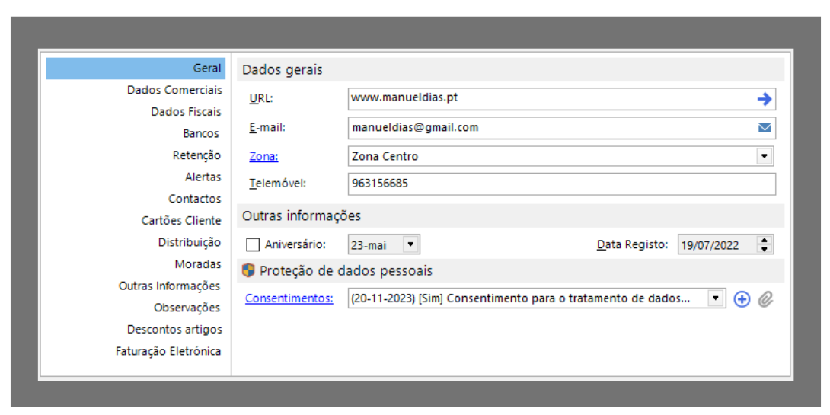830x415 pixels.
Task: Click the envelope icon to send e-mail
Action: pyautogui.click(x=765, y=128)
